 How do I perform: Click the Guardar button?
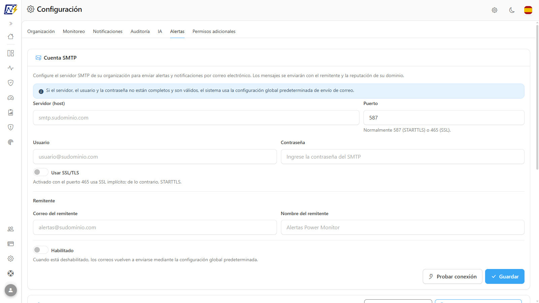click(x=505, y=276)
